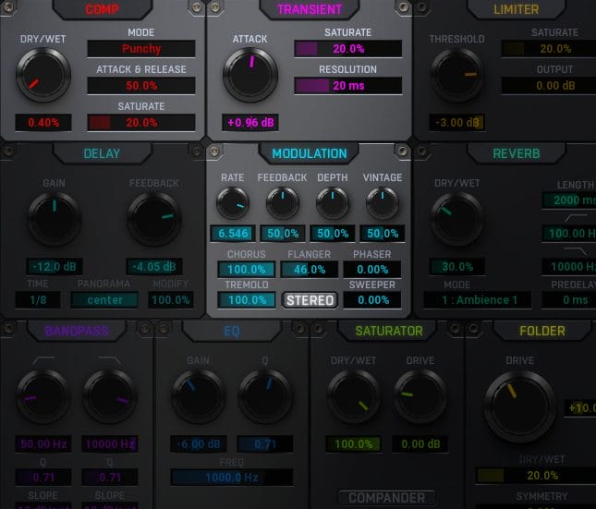Toggle the Modulation STEREO button
The height and width of the screenshot is (509, 596).
[x=310, y=300]
